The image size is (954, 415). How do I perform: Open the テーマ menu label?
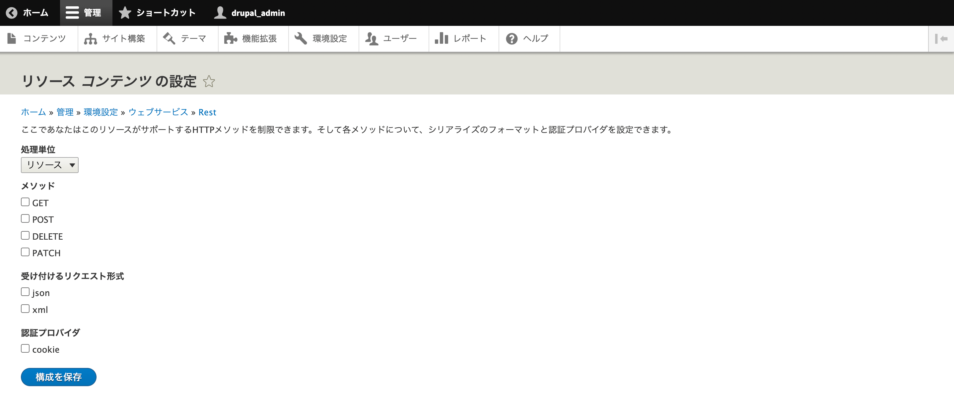pyautogui.click(x=193, y=38)
